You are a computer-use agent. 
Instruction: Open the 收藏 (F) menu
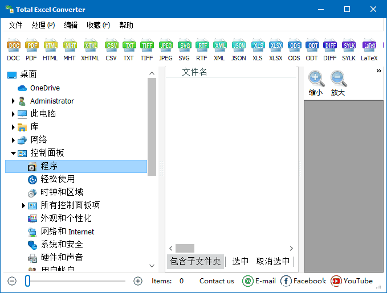point(98,25)
